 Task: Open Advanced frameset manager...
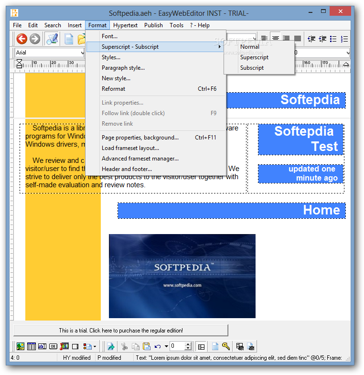click(156, 159)
